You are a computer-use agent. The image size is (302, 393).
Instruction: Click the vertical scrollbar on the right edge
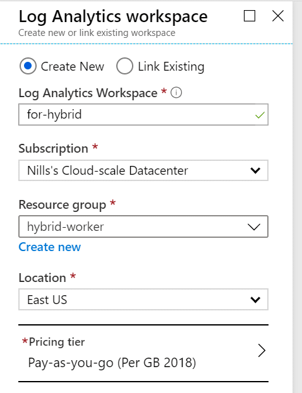297,197
